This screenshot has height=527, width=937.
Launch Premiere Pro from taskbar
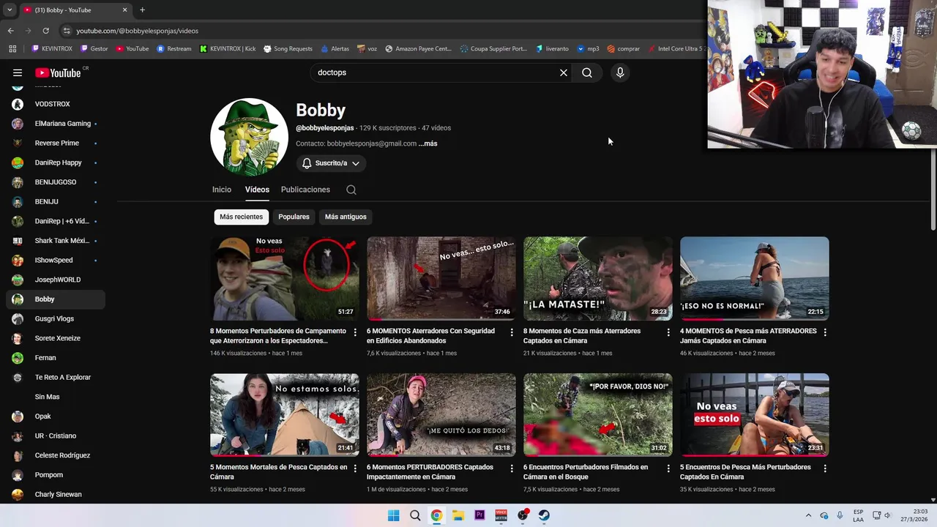point(479,515)
